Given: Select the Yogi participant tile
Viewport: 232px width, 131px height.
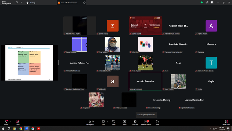Looking at the screenshot, I should coord(178,63).
